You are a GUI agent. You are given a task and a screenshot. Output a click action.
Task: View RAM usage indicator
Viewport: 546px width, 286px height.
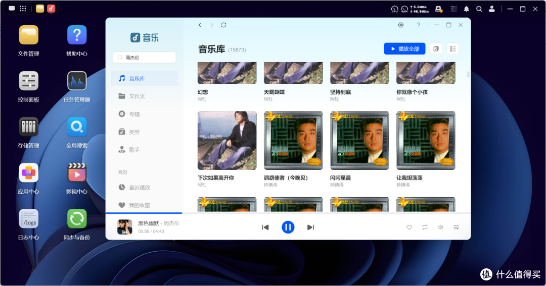pyautogui.click(x=404, y=9)
